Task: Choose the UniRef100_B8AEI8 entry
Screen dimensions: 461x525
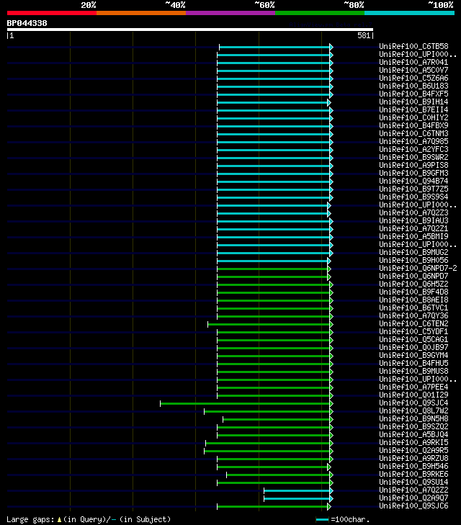Action: coord(413,300)
